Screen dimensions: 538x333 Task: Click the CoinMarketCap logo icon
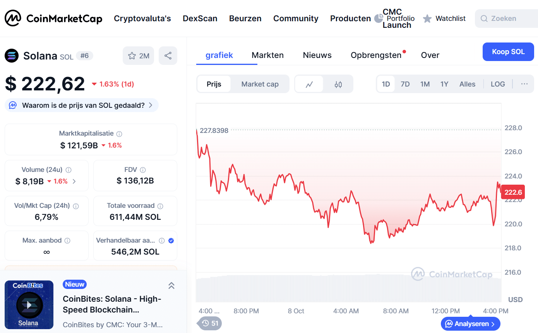coord(13,18)
